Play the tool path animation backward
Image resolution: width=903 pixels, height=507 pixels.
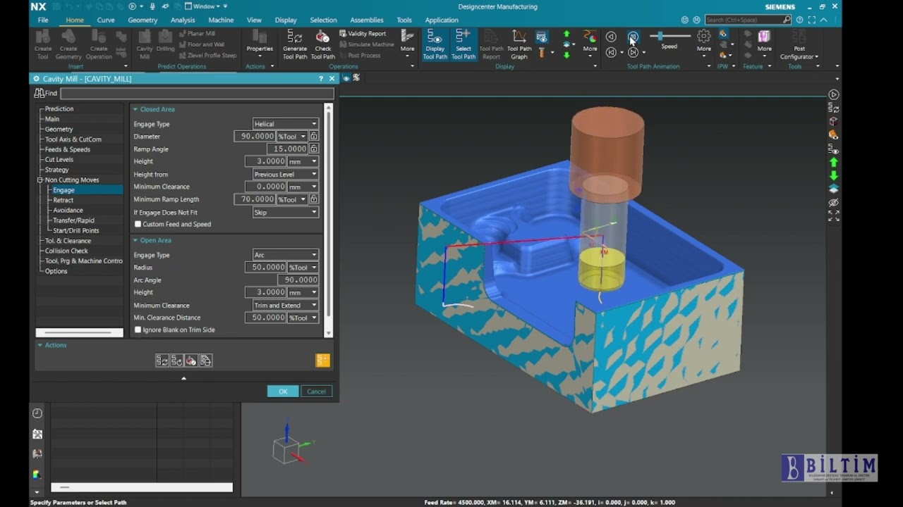click(x=611, y=37)
